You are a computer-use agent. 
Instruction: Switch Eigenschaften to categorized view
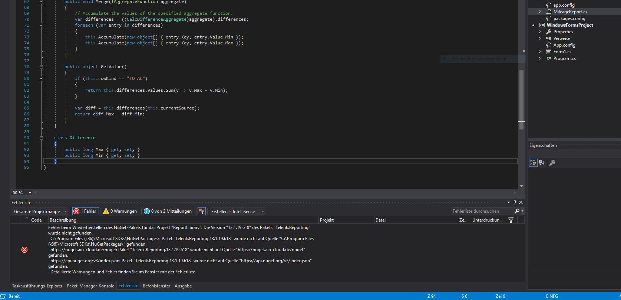pyautogui.click(x=533, y=163)
